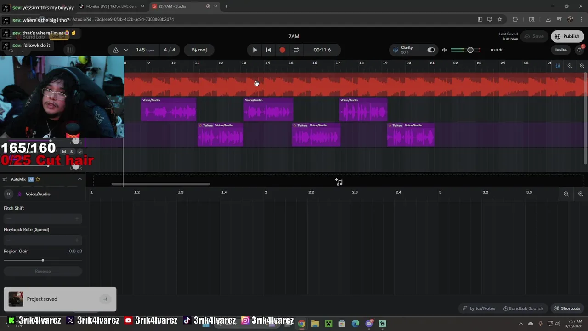Click the horizontal timeline scrollbar

[161, 184]
